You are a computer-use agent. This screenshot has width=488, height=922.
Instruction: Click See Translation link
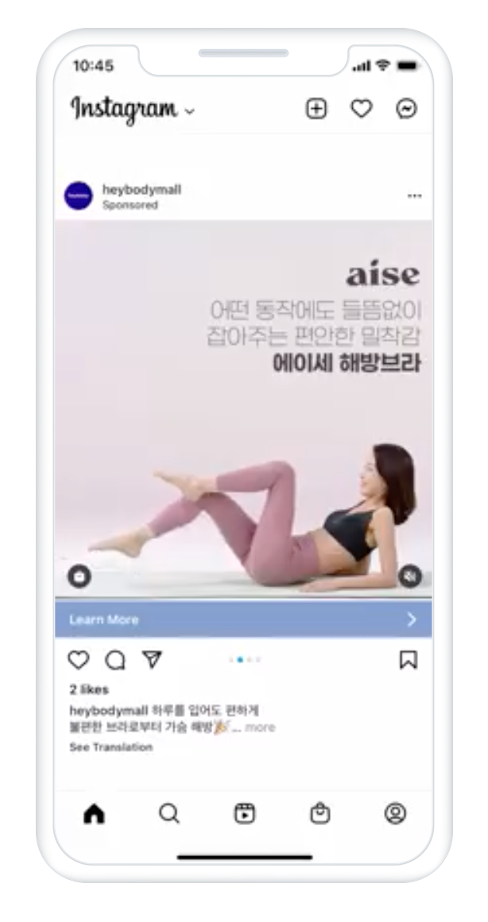pyautogui.click(x=111, y=747)
